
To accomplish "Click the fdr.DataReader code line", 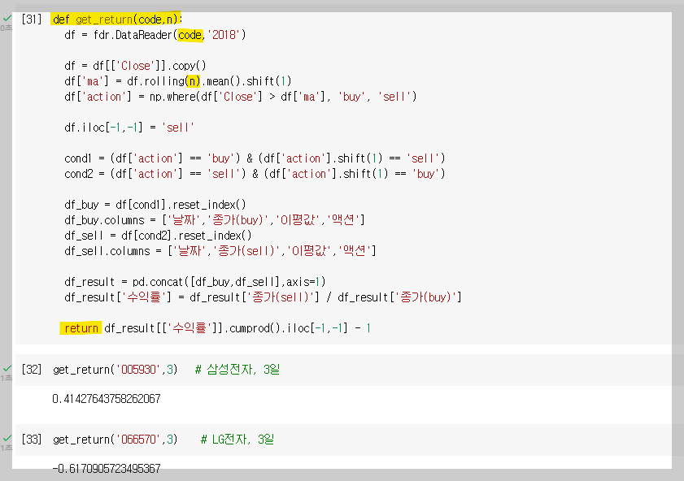I will pyautogui.click(x=155, y=35).
